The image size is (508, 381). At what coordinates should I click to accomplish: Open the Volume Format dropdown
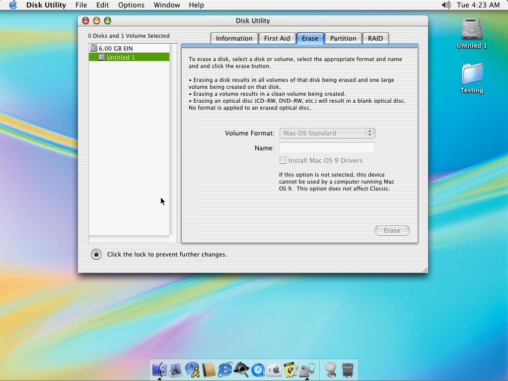327,133
